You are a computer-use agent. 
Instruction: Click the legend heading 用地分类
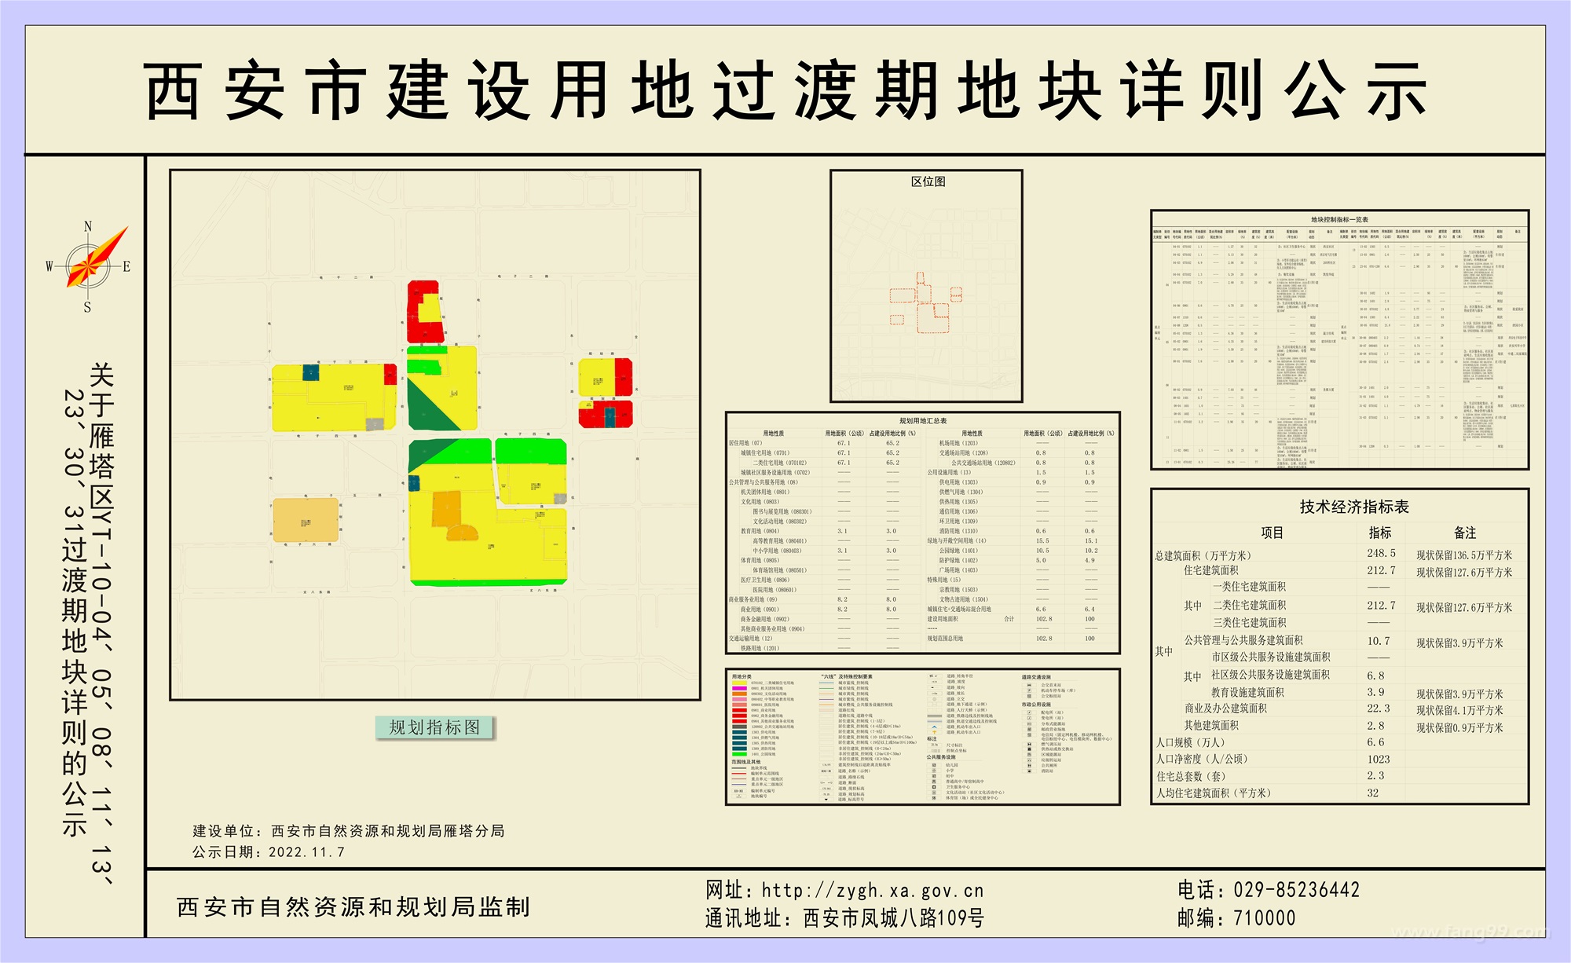[742, 676]
